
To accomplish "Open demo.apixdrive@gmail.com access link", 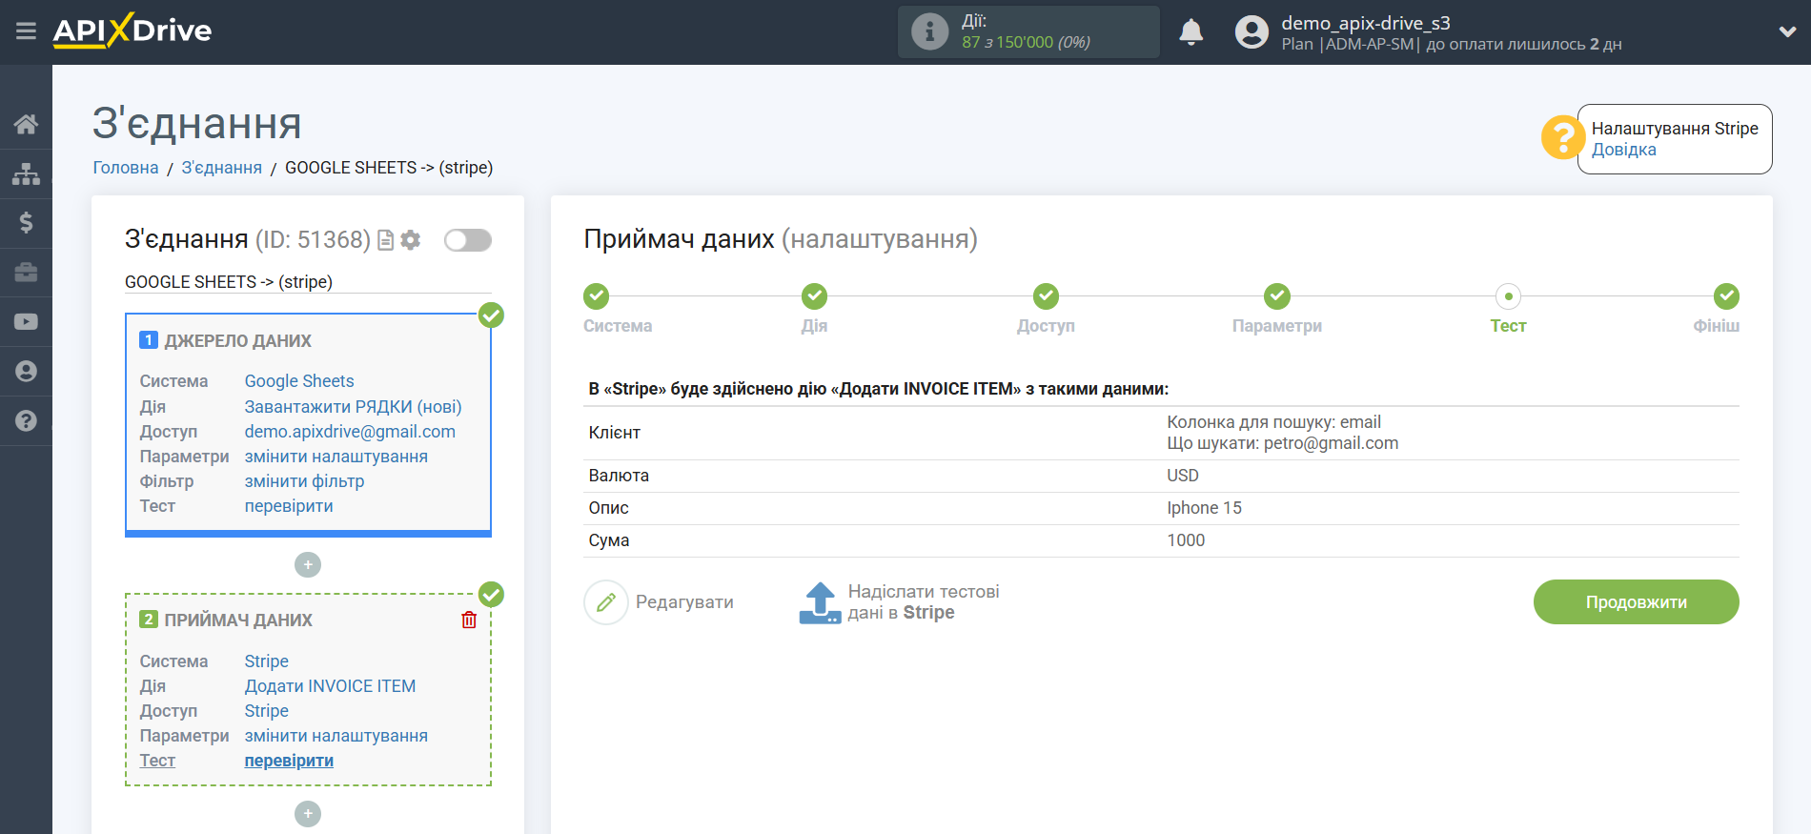I will 350,432.
